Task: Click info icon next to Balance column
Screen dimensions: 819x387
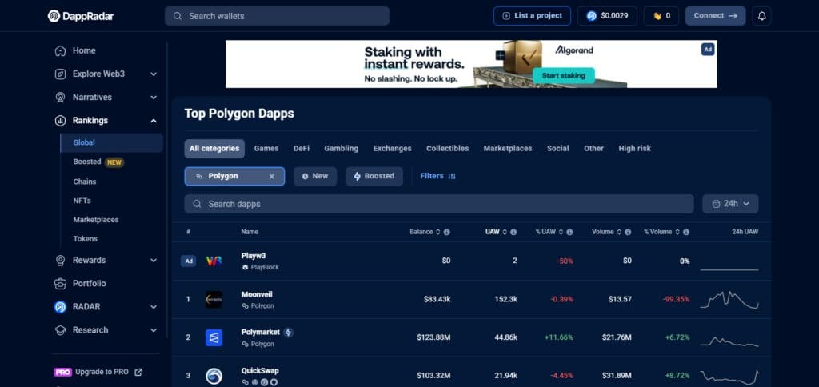Action: tap(446, 232)
